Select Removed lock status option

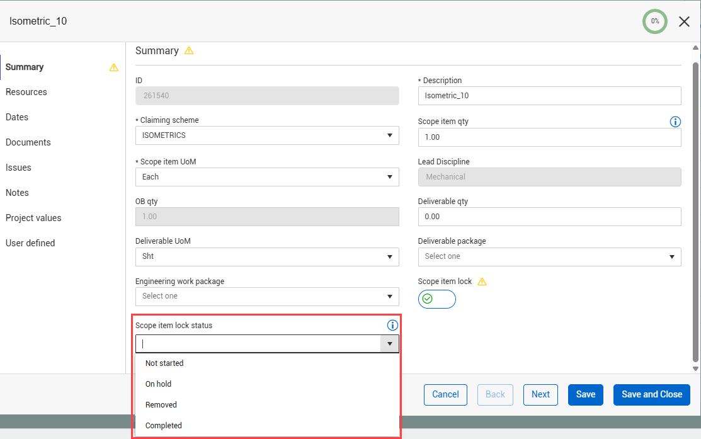(267, 405)
